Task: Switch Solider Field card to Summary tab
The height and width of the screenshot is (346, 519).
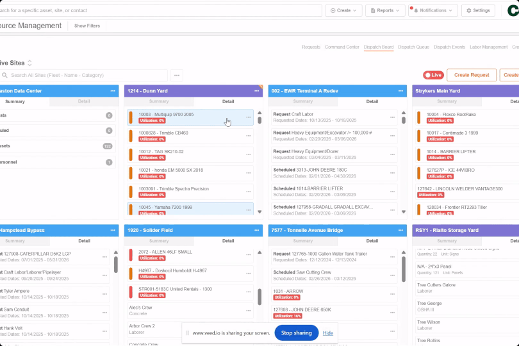Action: tap(159, 241)
